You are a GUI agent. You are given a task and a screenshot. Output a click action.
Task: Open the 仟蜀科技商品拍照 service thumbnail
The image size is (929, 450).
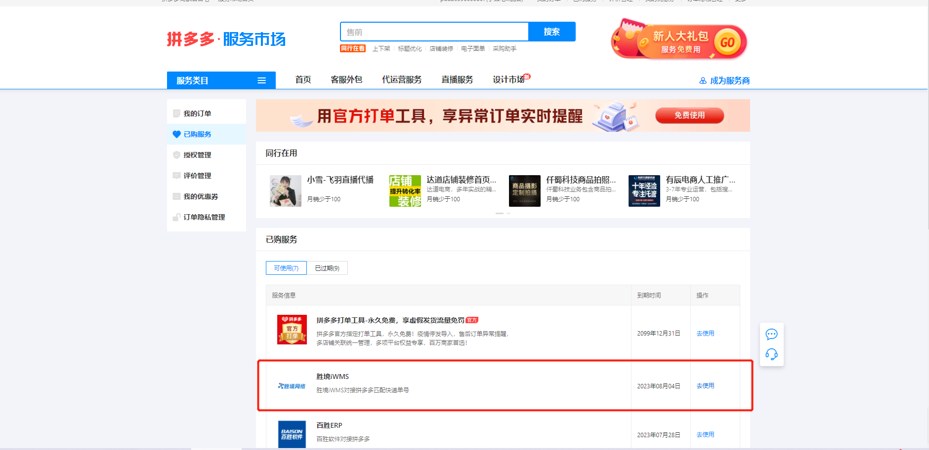[x=525, y=191]
